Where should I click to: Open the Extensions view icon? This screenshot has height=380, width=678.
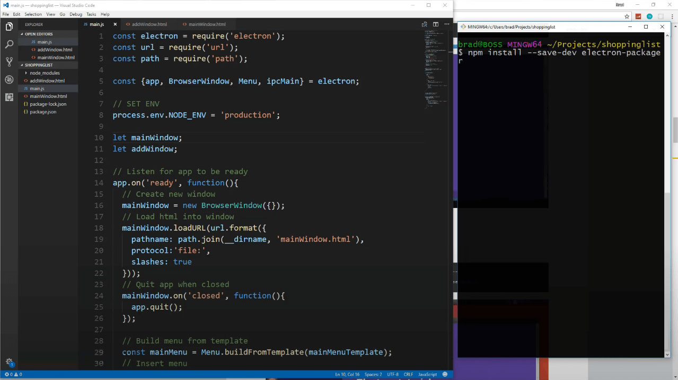click(9, 97)
